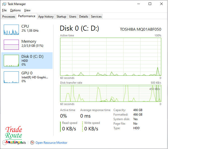The image size is (206, 149).
Task: Open the Services tab
Action: pos(96,17)
